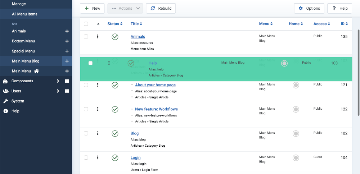
Task: Click three-dot handle on Blog row
Action: click(98, 133)
